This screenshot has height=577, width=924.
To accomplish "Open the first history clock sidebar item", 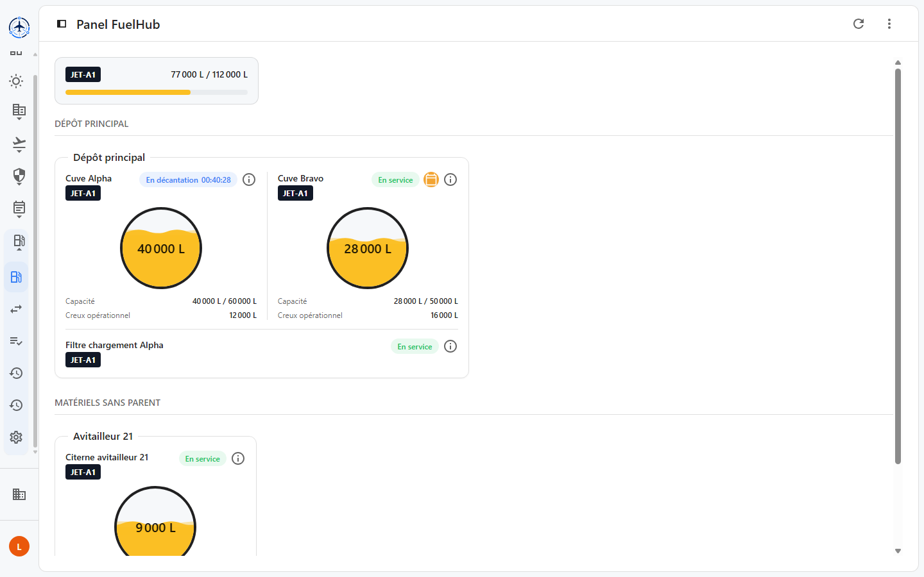I will 16,373.
